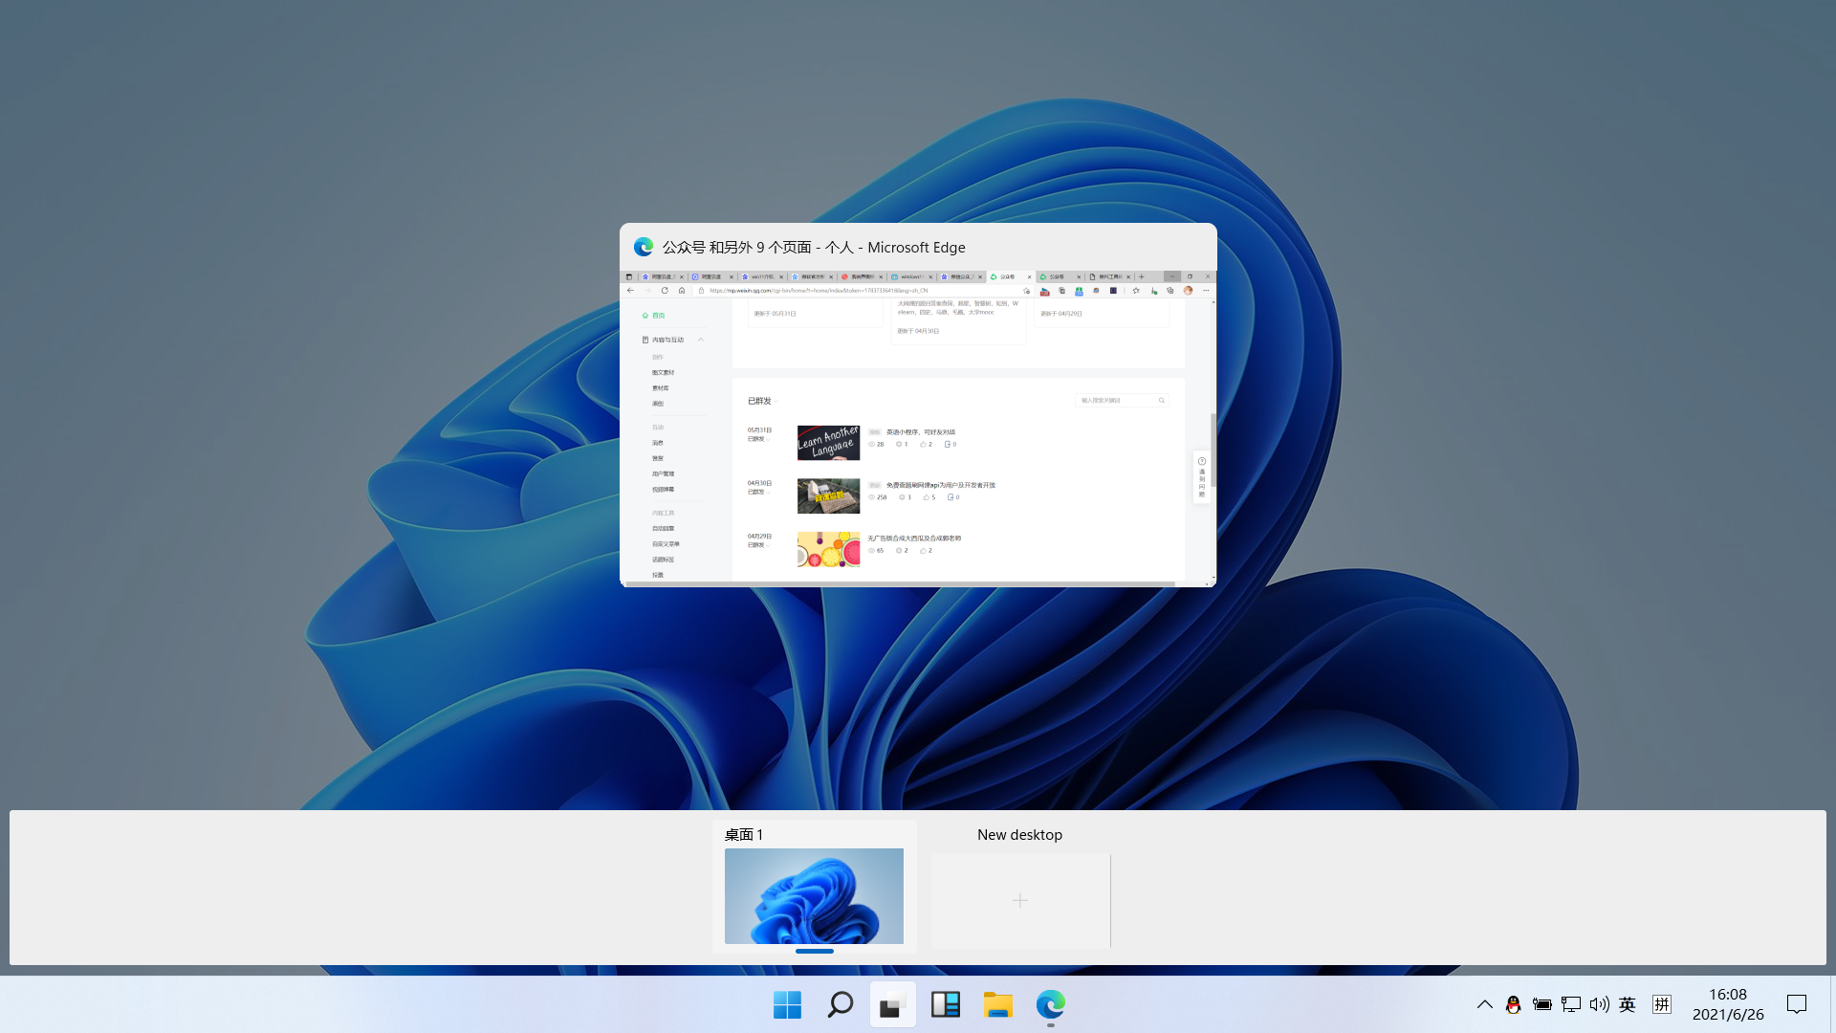Open the QQ penguin tray icon
The height and width of the screenshot is (1033, 1836).
click(1513, 1004)
